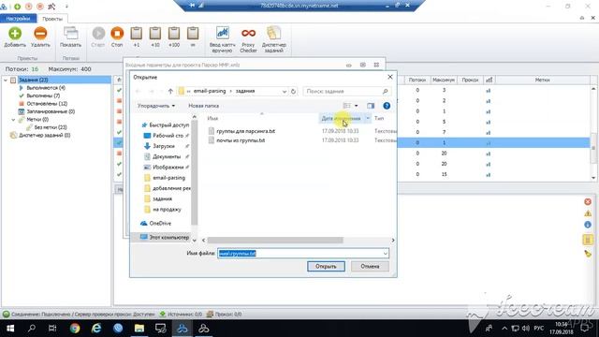Click the orange Удалить delete-project icon
The image size is (599, 337).
pos(40,34)
